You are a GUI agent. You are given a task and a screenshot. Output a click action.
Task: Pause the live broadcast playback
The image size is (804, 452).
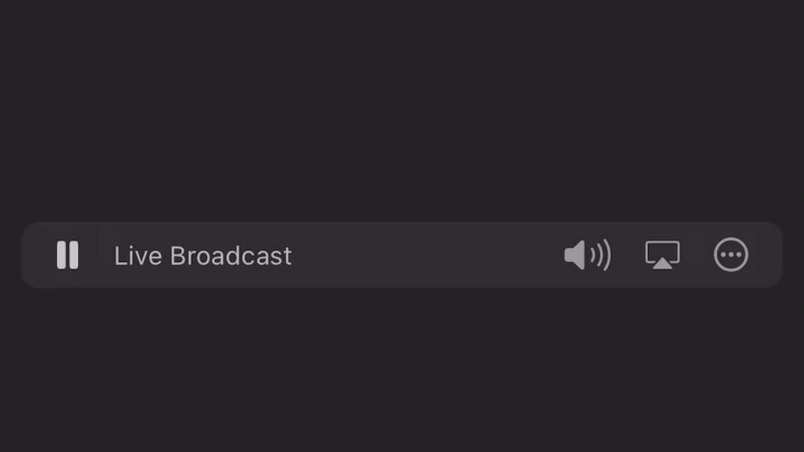[x=67, y=255]
